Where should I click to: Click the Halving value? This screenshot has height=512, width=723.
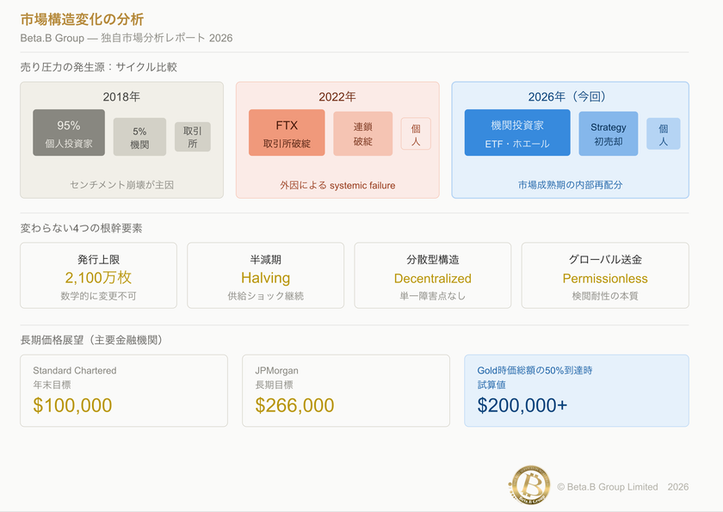point(266,278)
